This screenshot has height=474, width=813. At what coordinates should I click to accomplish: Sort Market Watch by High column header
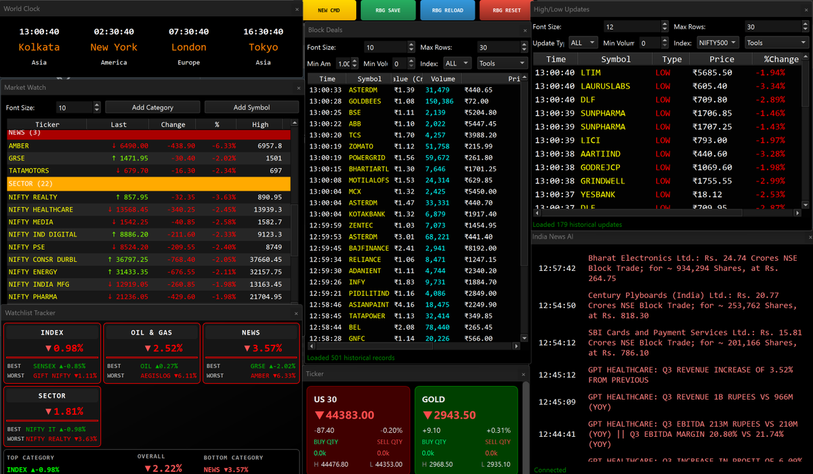pyautogui.click(x=260, y=124)
